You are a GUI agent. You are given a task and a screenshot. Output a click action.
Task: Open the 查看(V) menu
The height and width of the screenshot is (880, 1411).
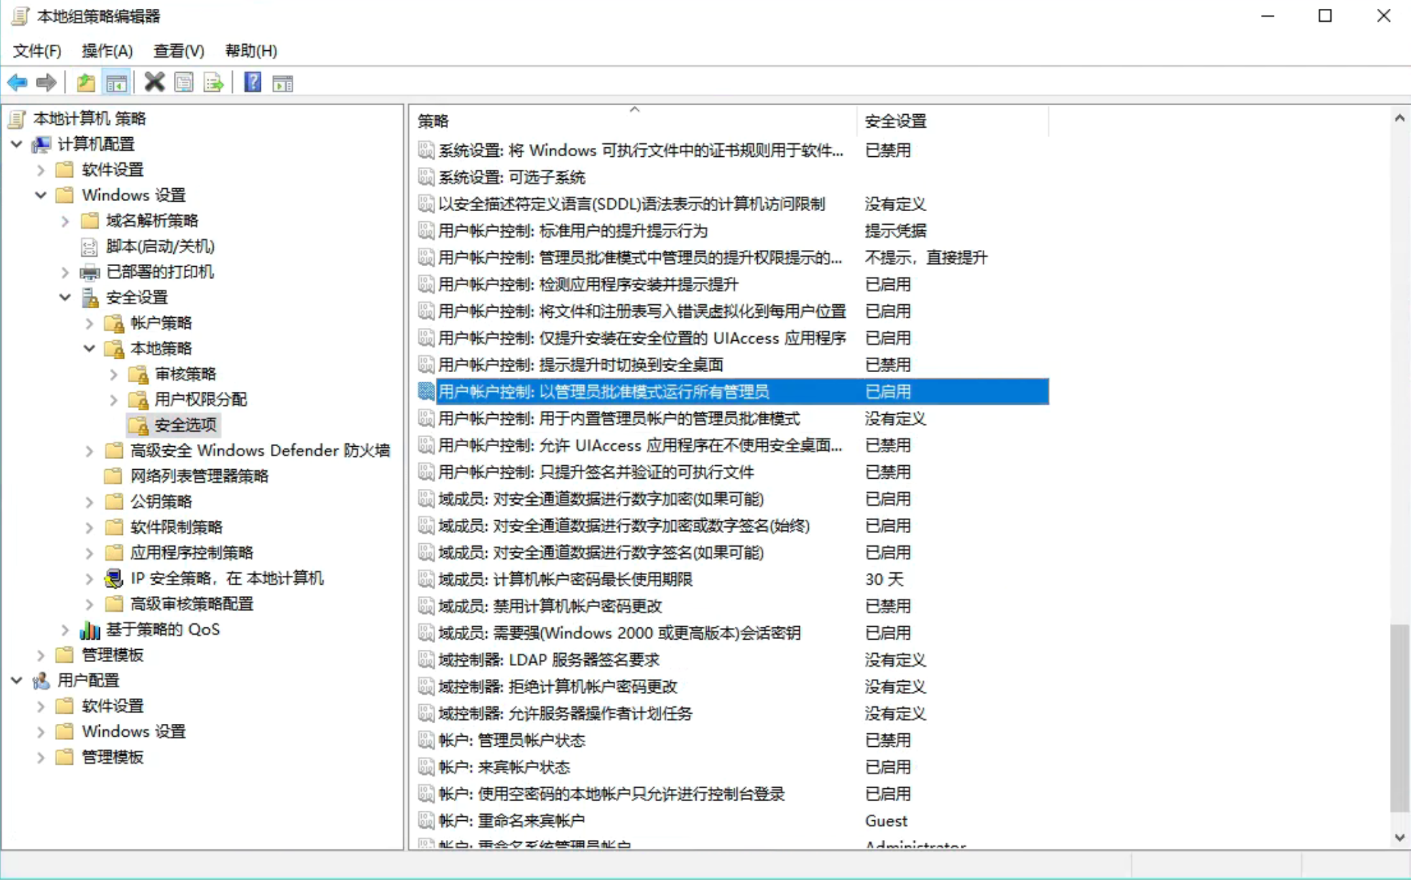tap(179, 51)
